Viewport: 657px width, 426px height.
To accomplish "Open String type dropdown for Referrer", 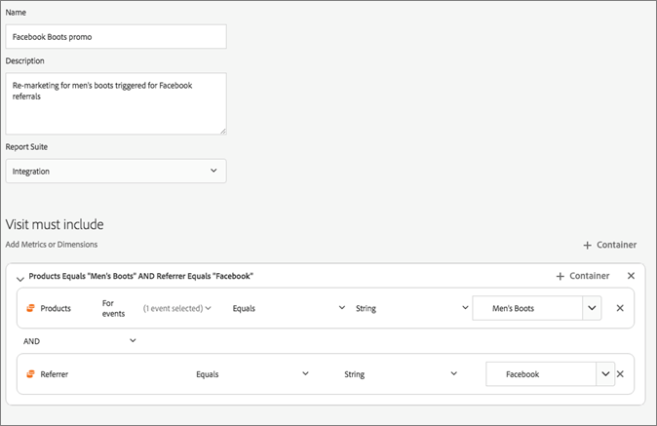I will (x=400, y=373).
